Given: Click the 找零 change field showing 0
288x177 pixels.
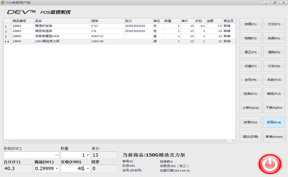Looking at the screenshot, I should (104, 169).
